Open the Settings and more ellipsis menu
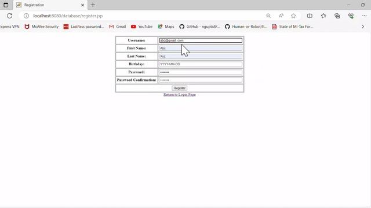Screen dimensions: 371x208 pyautogui.click(x=364, y=16)
